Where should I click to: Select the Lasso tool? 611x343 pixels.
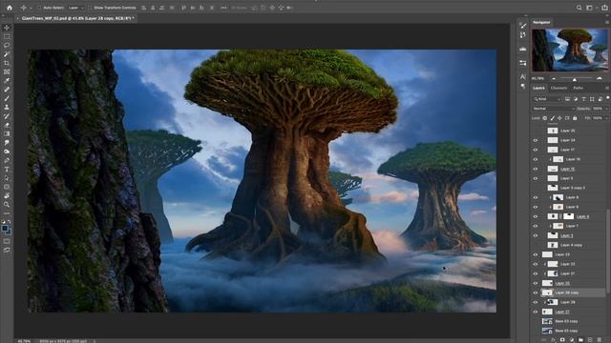7,46
